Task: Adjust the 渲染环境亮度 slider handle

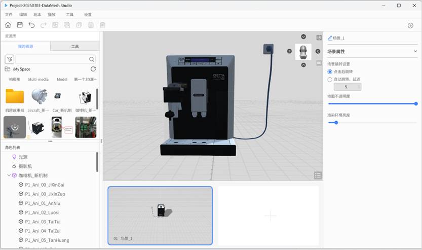Action: (335, 122)
